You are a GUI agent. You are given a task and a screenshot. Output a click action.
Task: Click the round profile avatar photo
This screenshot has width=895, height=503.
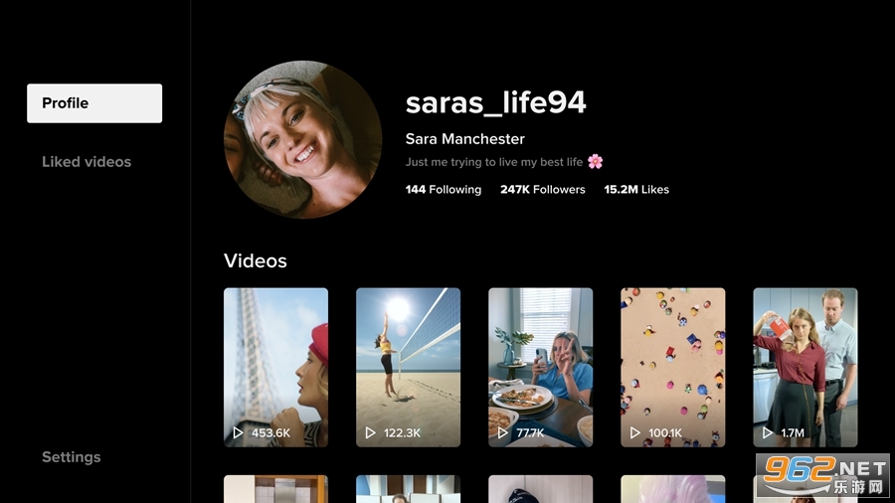302,140
